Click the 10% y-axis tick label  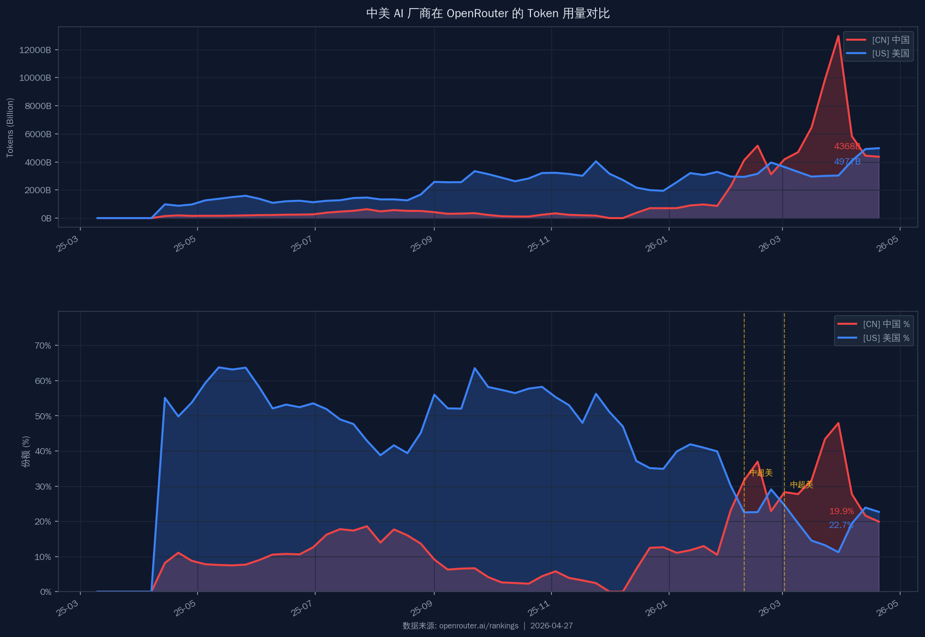click(x=43, y=557)
